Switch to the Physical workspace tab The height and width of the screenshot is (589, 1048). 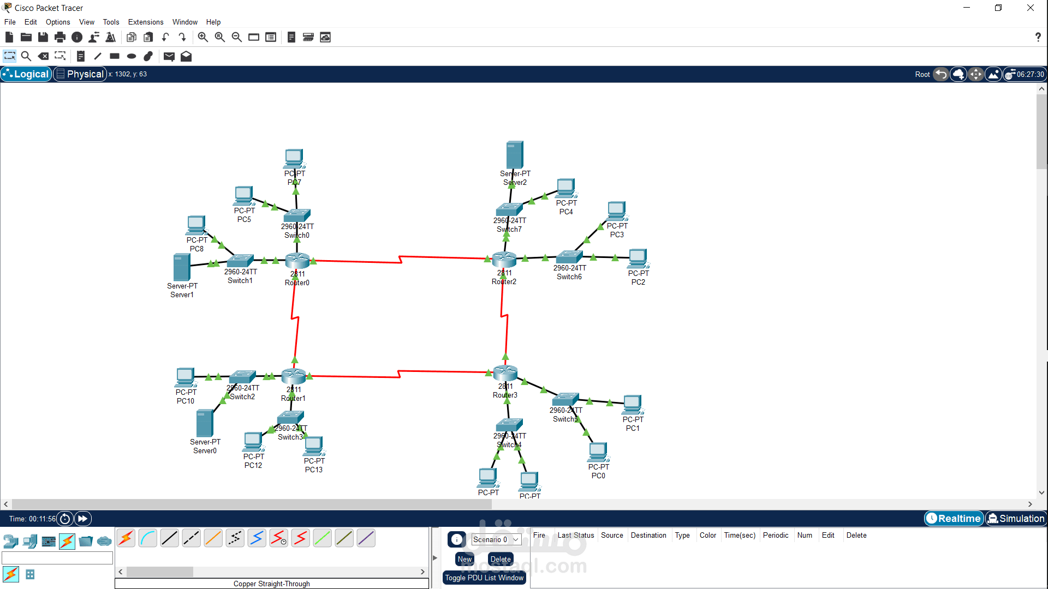(x=80, y=74)
